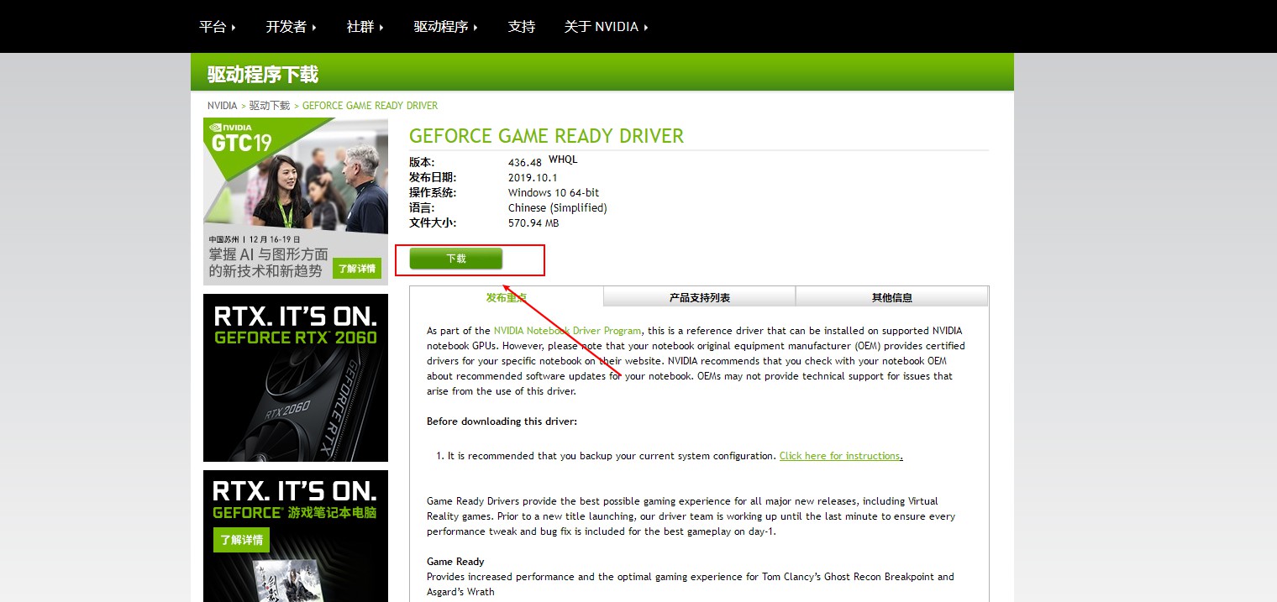Click the Windows 10 64-bit value

pos(554,193)
